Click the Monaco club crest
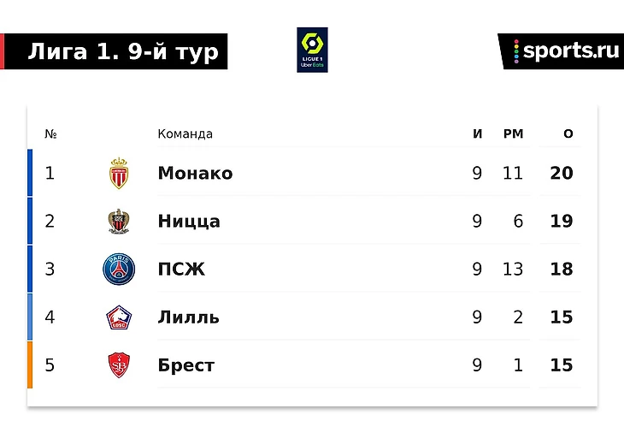The image size is (624, 427). [x=118, y=174]
